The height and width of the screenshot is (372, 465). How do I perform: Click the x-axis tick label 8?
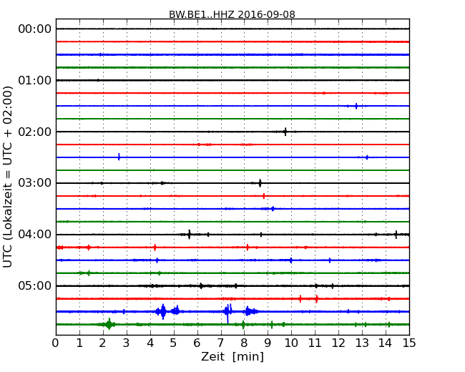click(244, 343)
